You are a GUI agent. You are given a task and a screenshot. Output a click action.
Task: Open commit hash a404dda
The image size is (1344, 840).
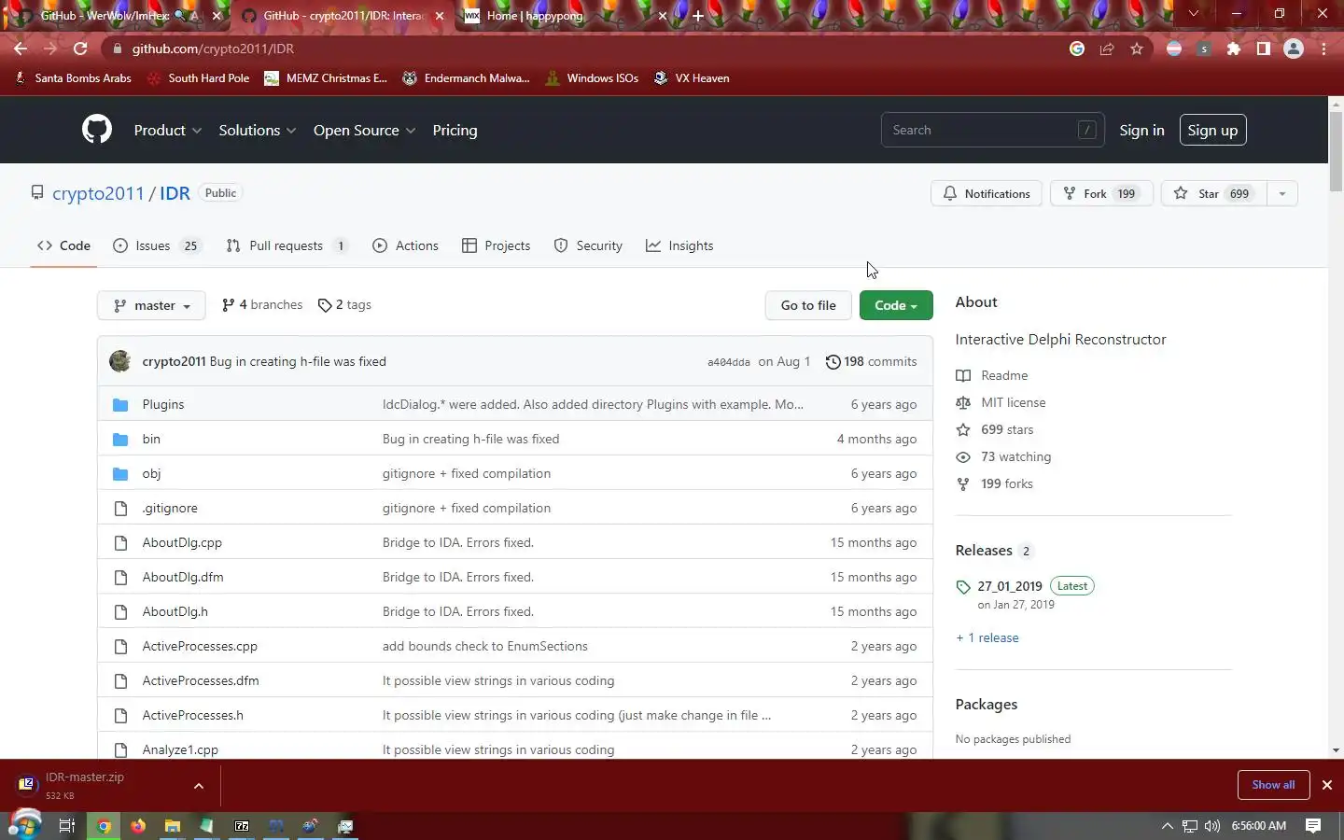point(728,362)
